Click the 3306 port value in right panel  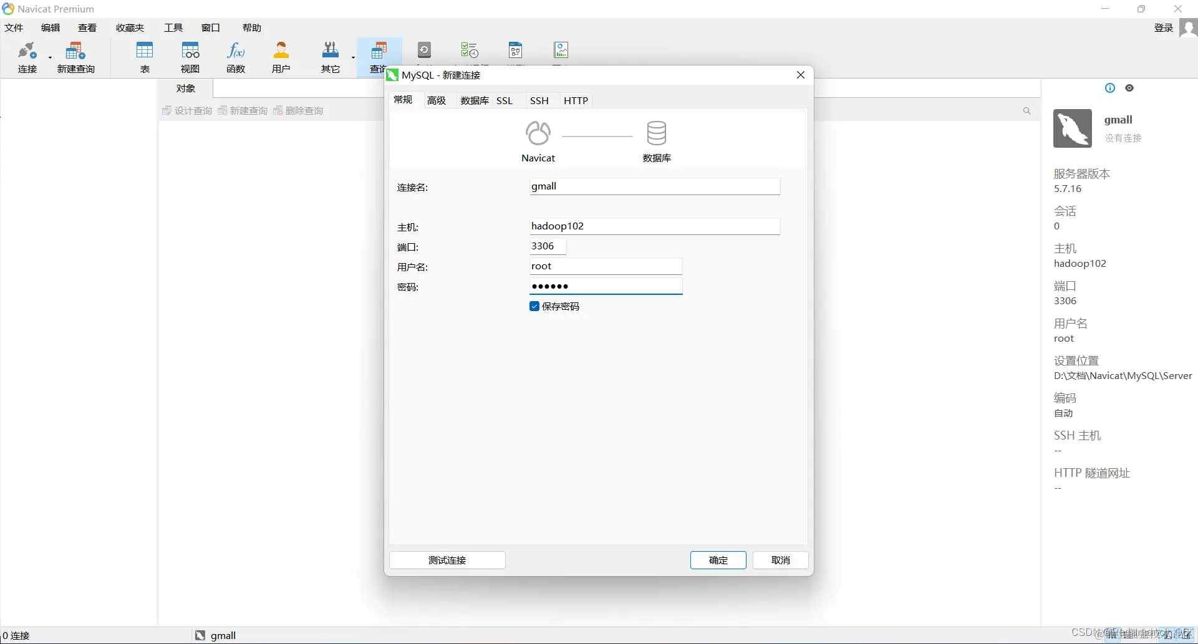pos(1065,301)
